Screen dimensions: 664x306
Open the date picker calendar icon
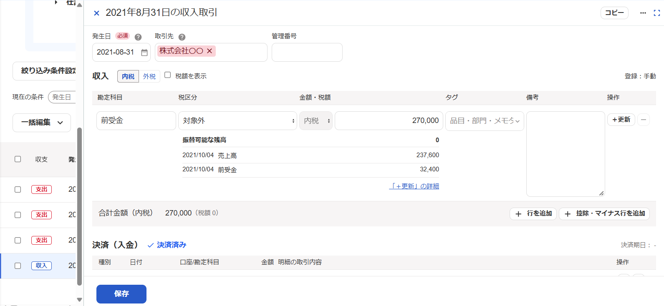(x=144, y=53)
